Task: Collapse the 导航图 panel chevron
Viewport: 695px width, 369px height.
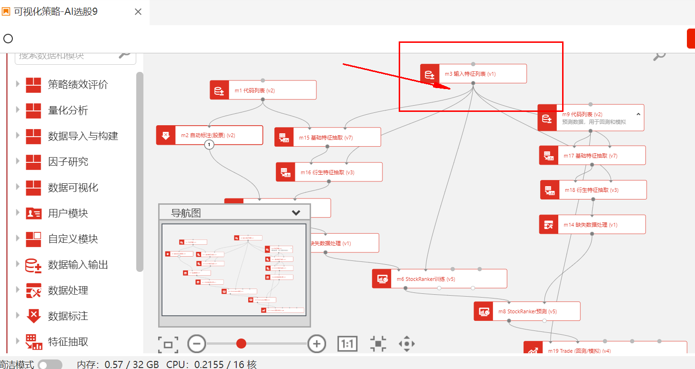Action: pyautogui.click(x=296, y=213)
